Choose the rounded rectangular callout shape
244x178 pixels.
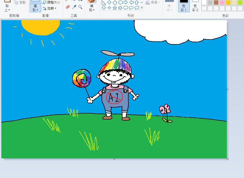tap(126, 8)
